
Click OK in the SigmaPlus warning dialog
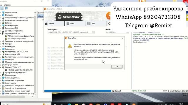pos(117,67)
